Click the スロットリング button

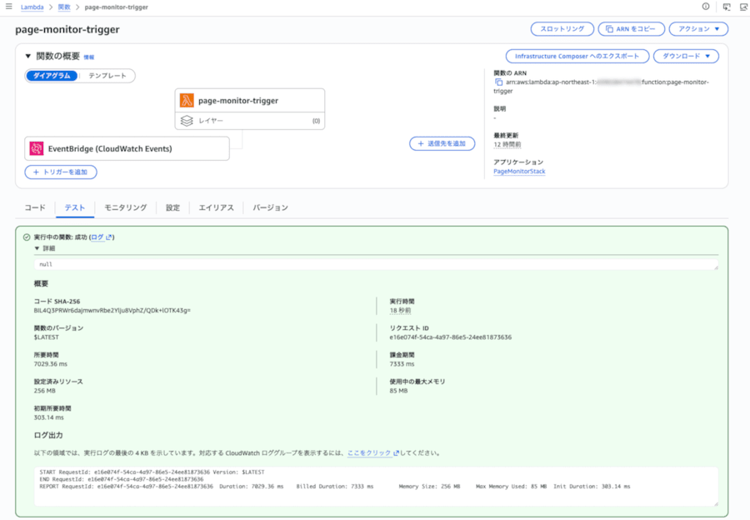(562, 29)
